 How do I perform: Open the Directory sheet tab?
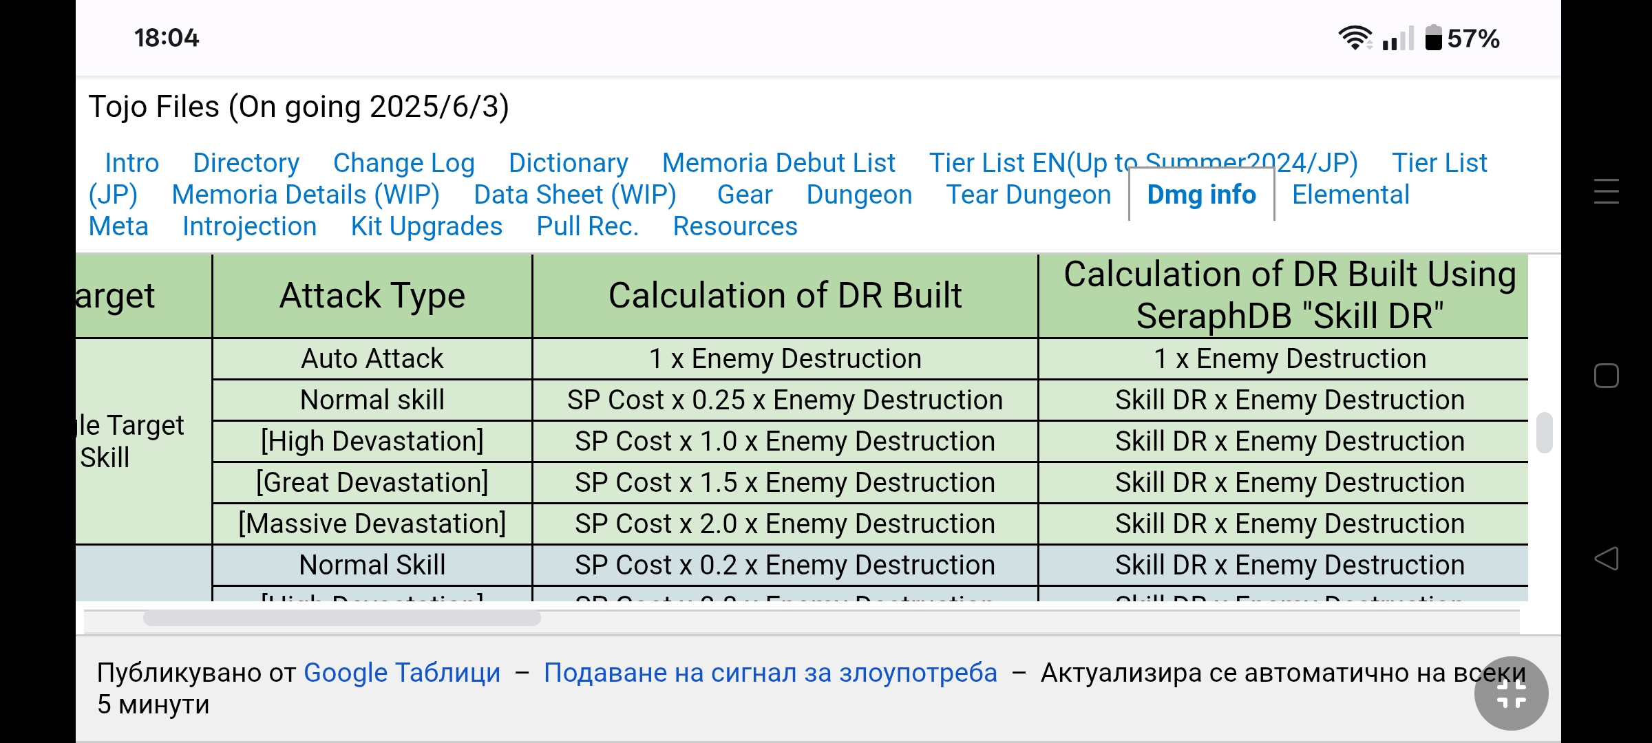(x=246, y=163)
